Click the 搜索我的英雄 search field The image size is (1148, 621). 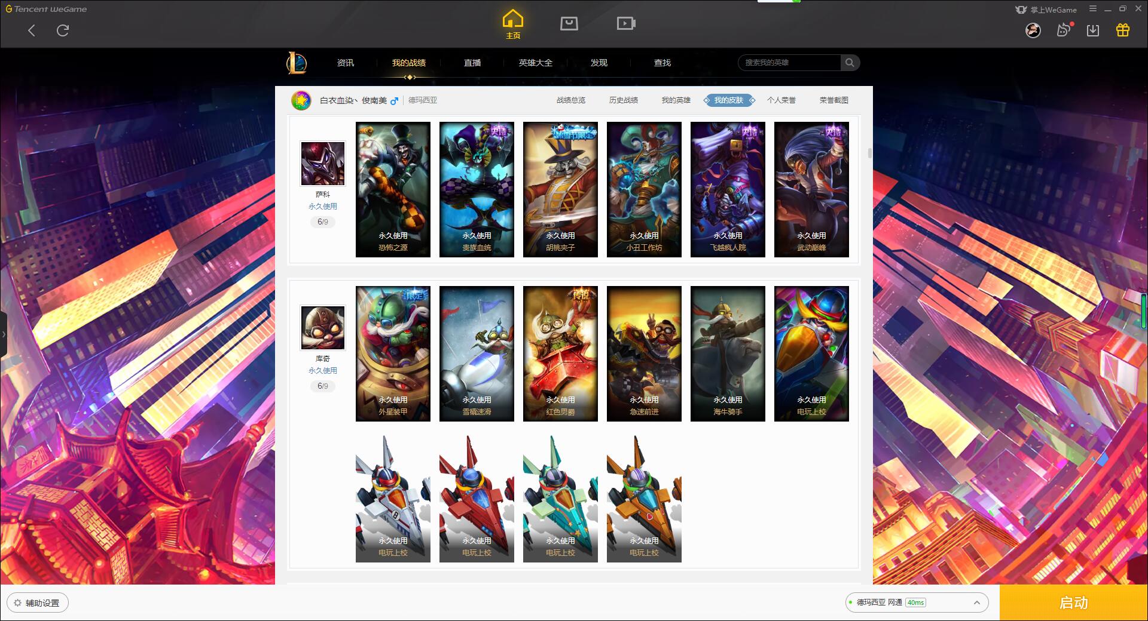pos(790,63)
